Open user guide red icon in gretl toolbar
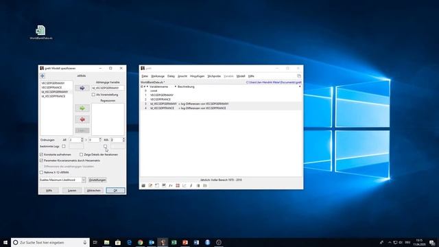This screenshot has width=439, height=247. click(178, 185)
